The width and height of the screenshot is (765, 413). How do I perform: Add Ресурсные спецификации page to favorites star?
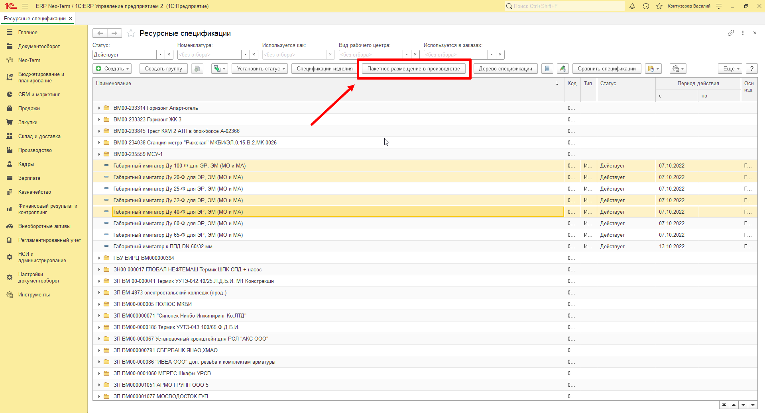(131, 33)
